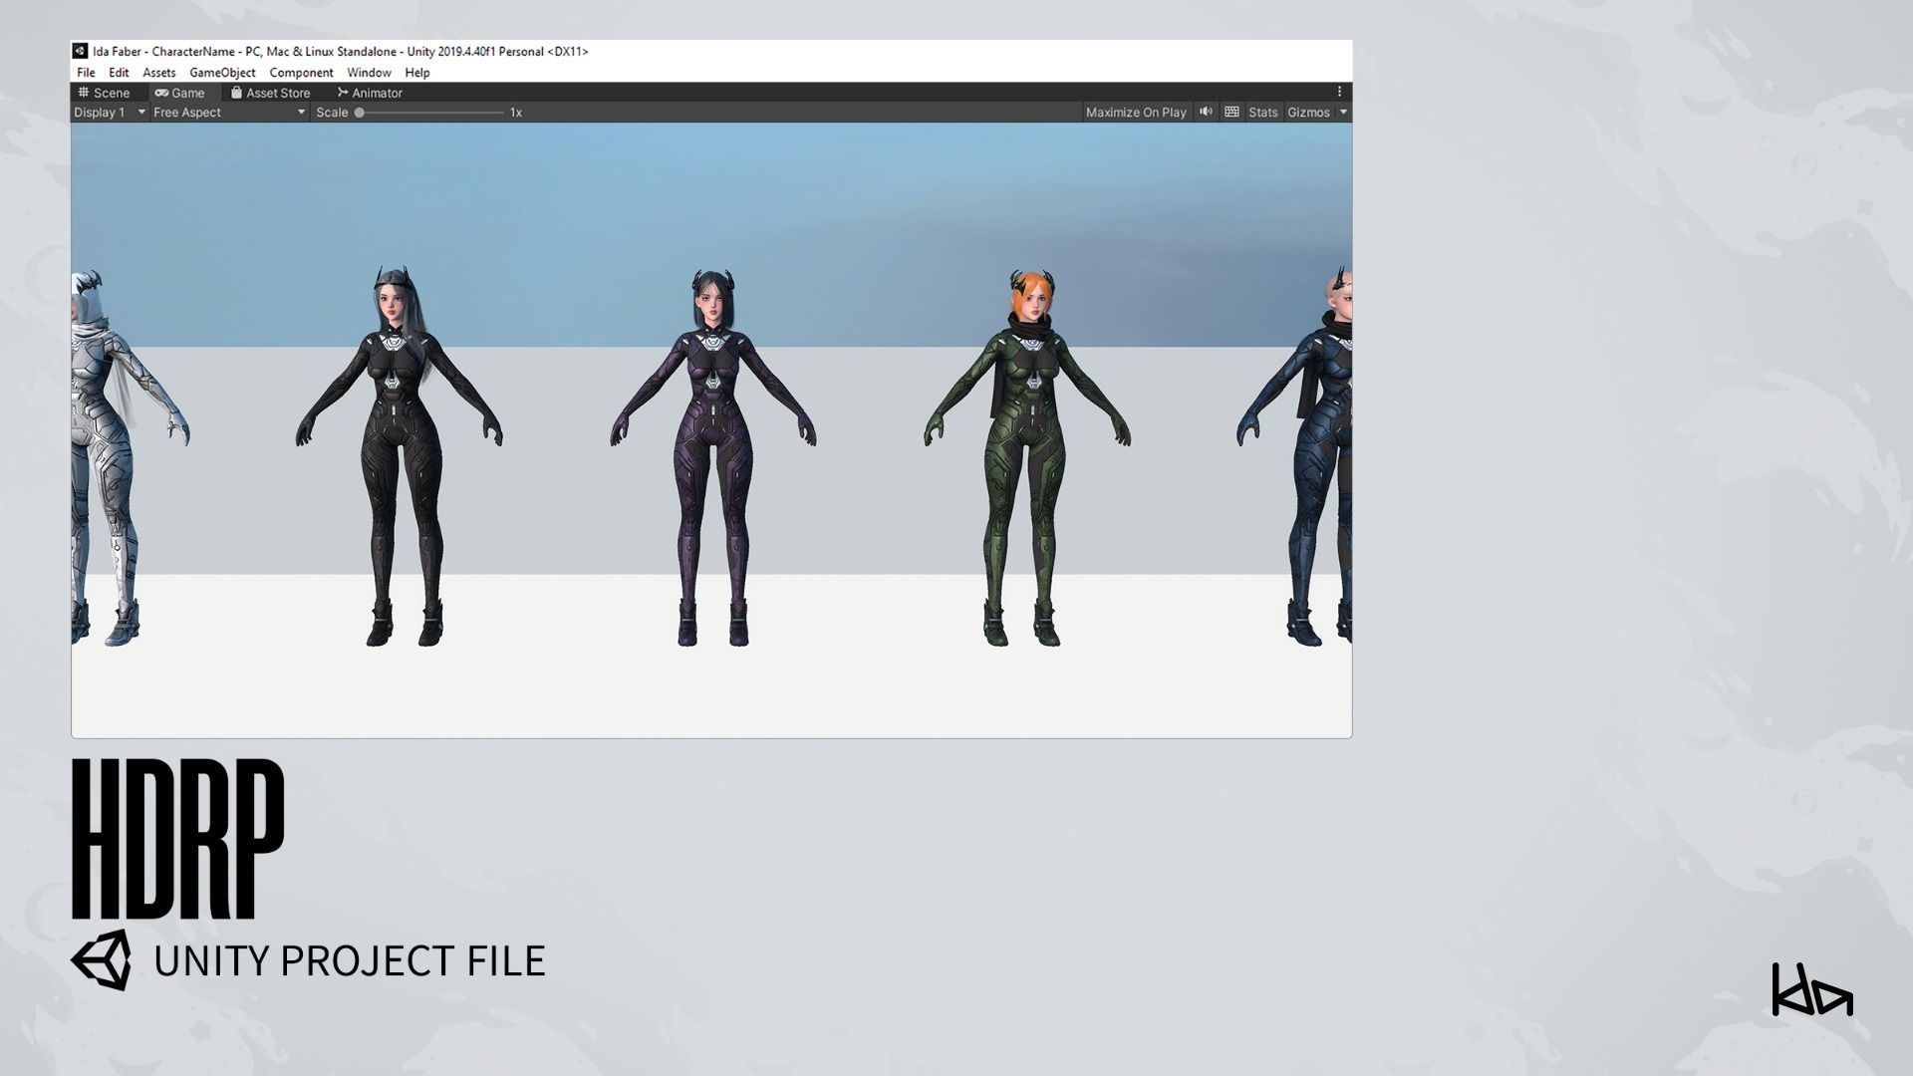Switch to the Scene tab
The width and height of the screenshot is (1913, 1076).
[x=105, y=93]
